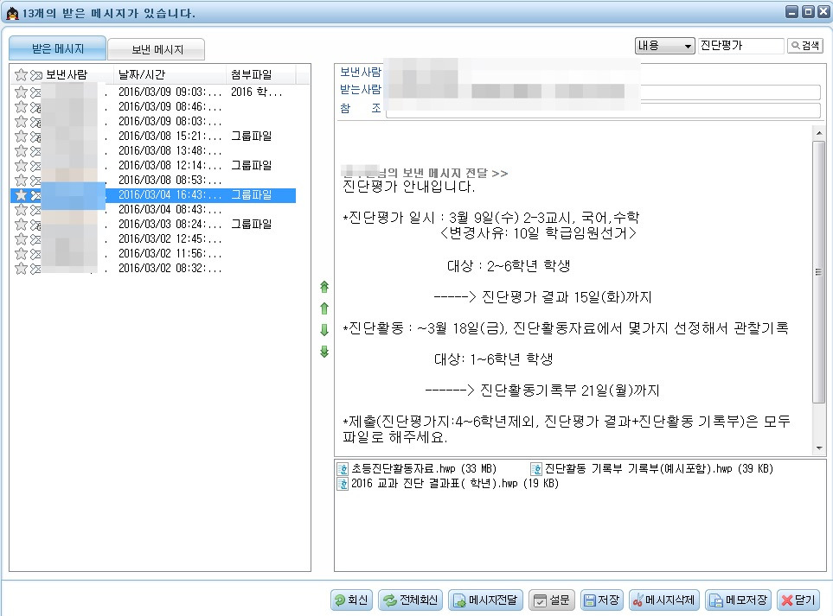Click the envelope icon in the list header
The width and height of the screenshot is (833, 616).
tap(35, 75)
